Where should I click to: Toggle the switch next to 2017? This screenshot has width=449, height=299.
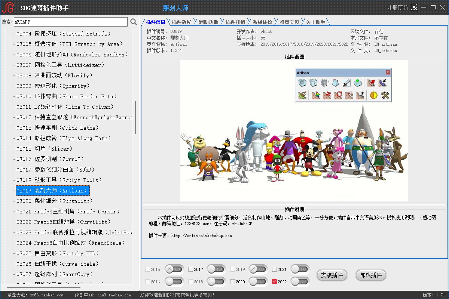(x=217, y=269)
